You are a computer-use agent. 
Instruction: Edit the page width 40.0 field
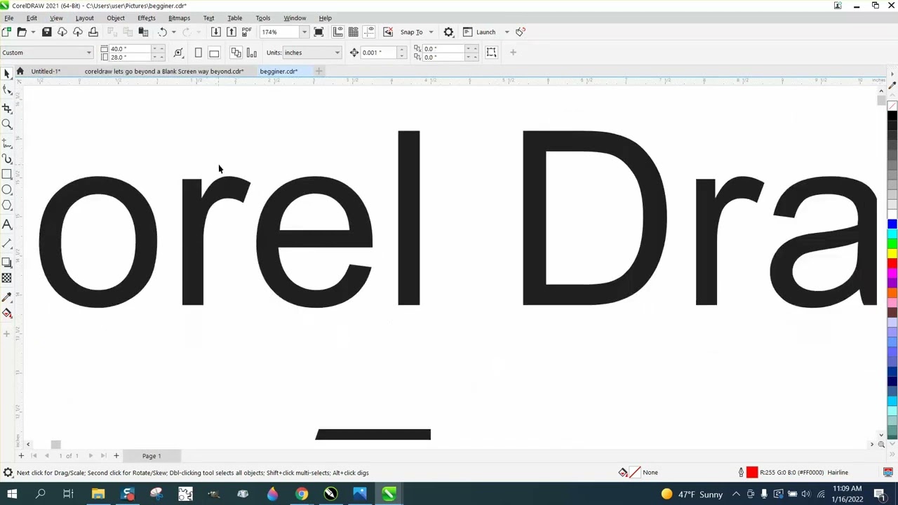[x=129, y=49]
